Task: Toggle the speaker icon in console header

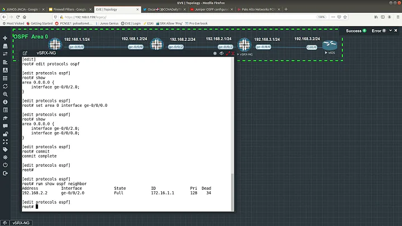Action: tap(222, 53)
